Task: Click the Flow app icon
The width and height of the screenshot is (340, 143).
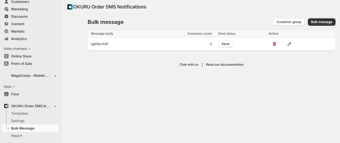Action: tap(6, 94)
